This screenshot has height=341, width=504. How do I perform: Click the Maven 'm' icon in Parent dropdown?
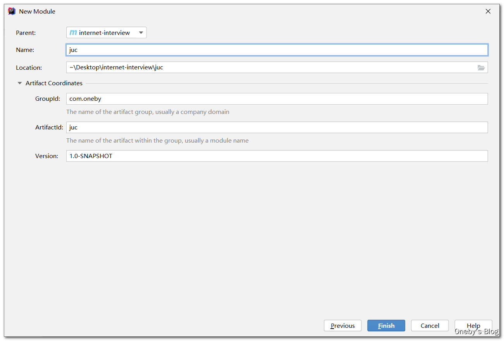tap(73, 33)
